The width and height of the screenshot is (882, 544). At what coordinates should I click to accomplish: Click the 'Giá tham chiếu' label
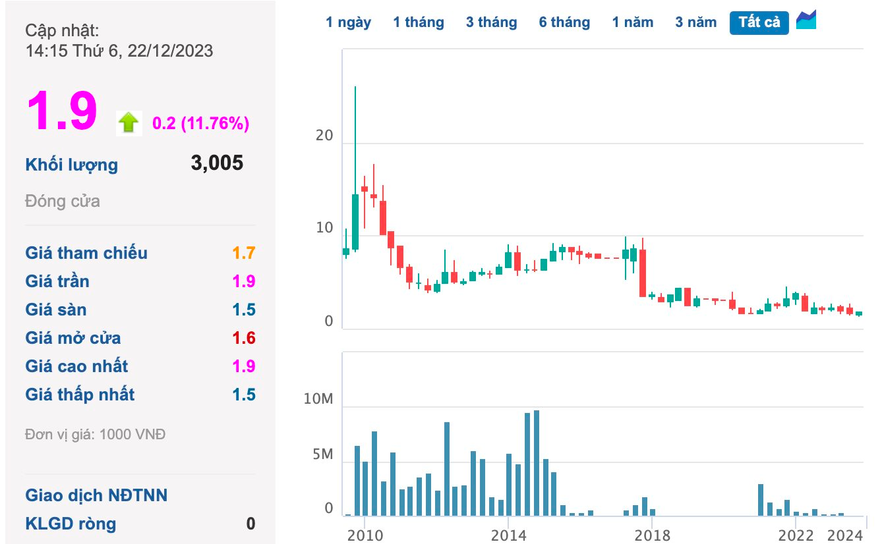point(86,253)
